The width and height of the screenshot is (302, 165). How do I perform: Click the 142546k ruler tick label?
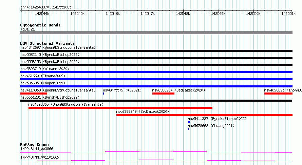click(113, 14)
